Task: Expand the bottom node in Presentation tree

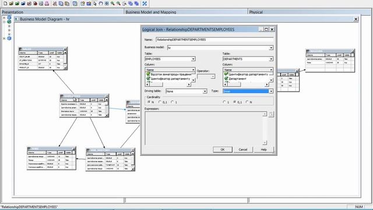Action: [x=4, y=38]
